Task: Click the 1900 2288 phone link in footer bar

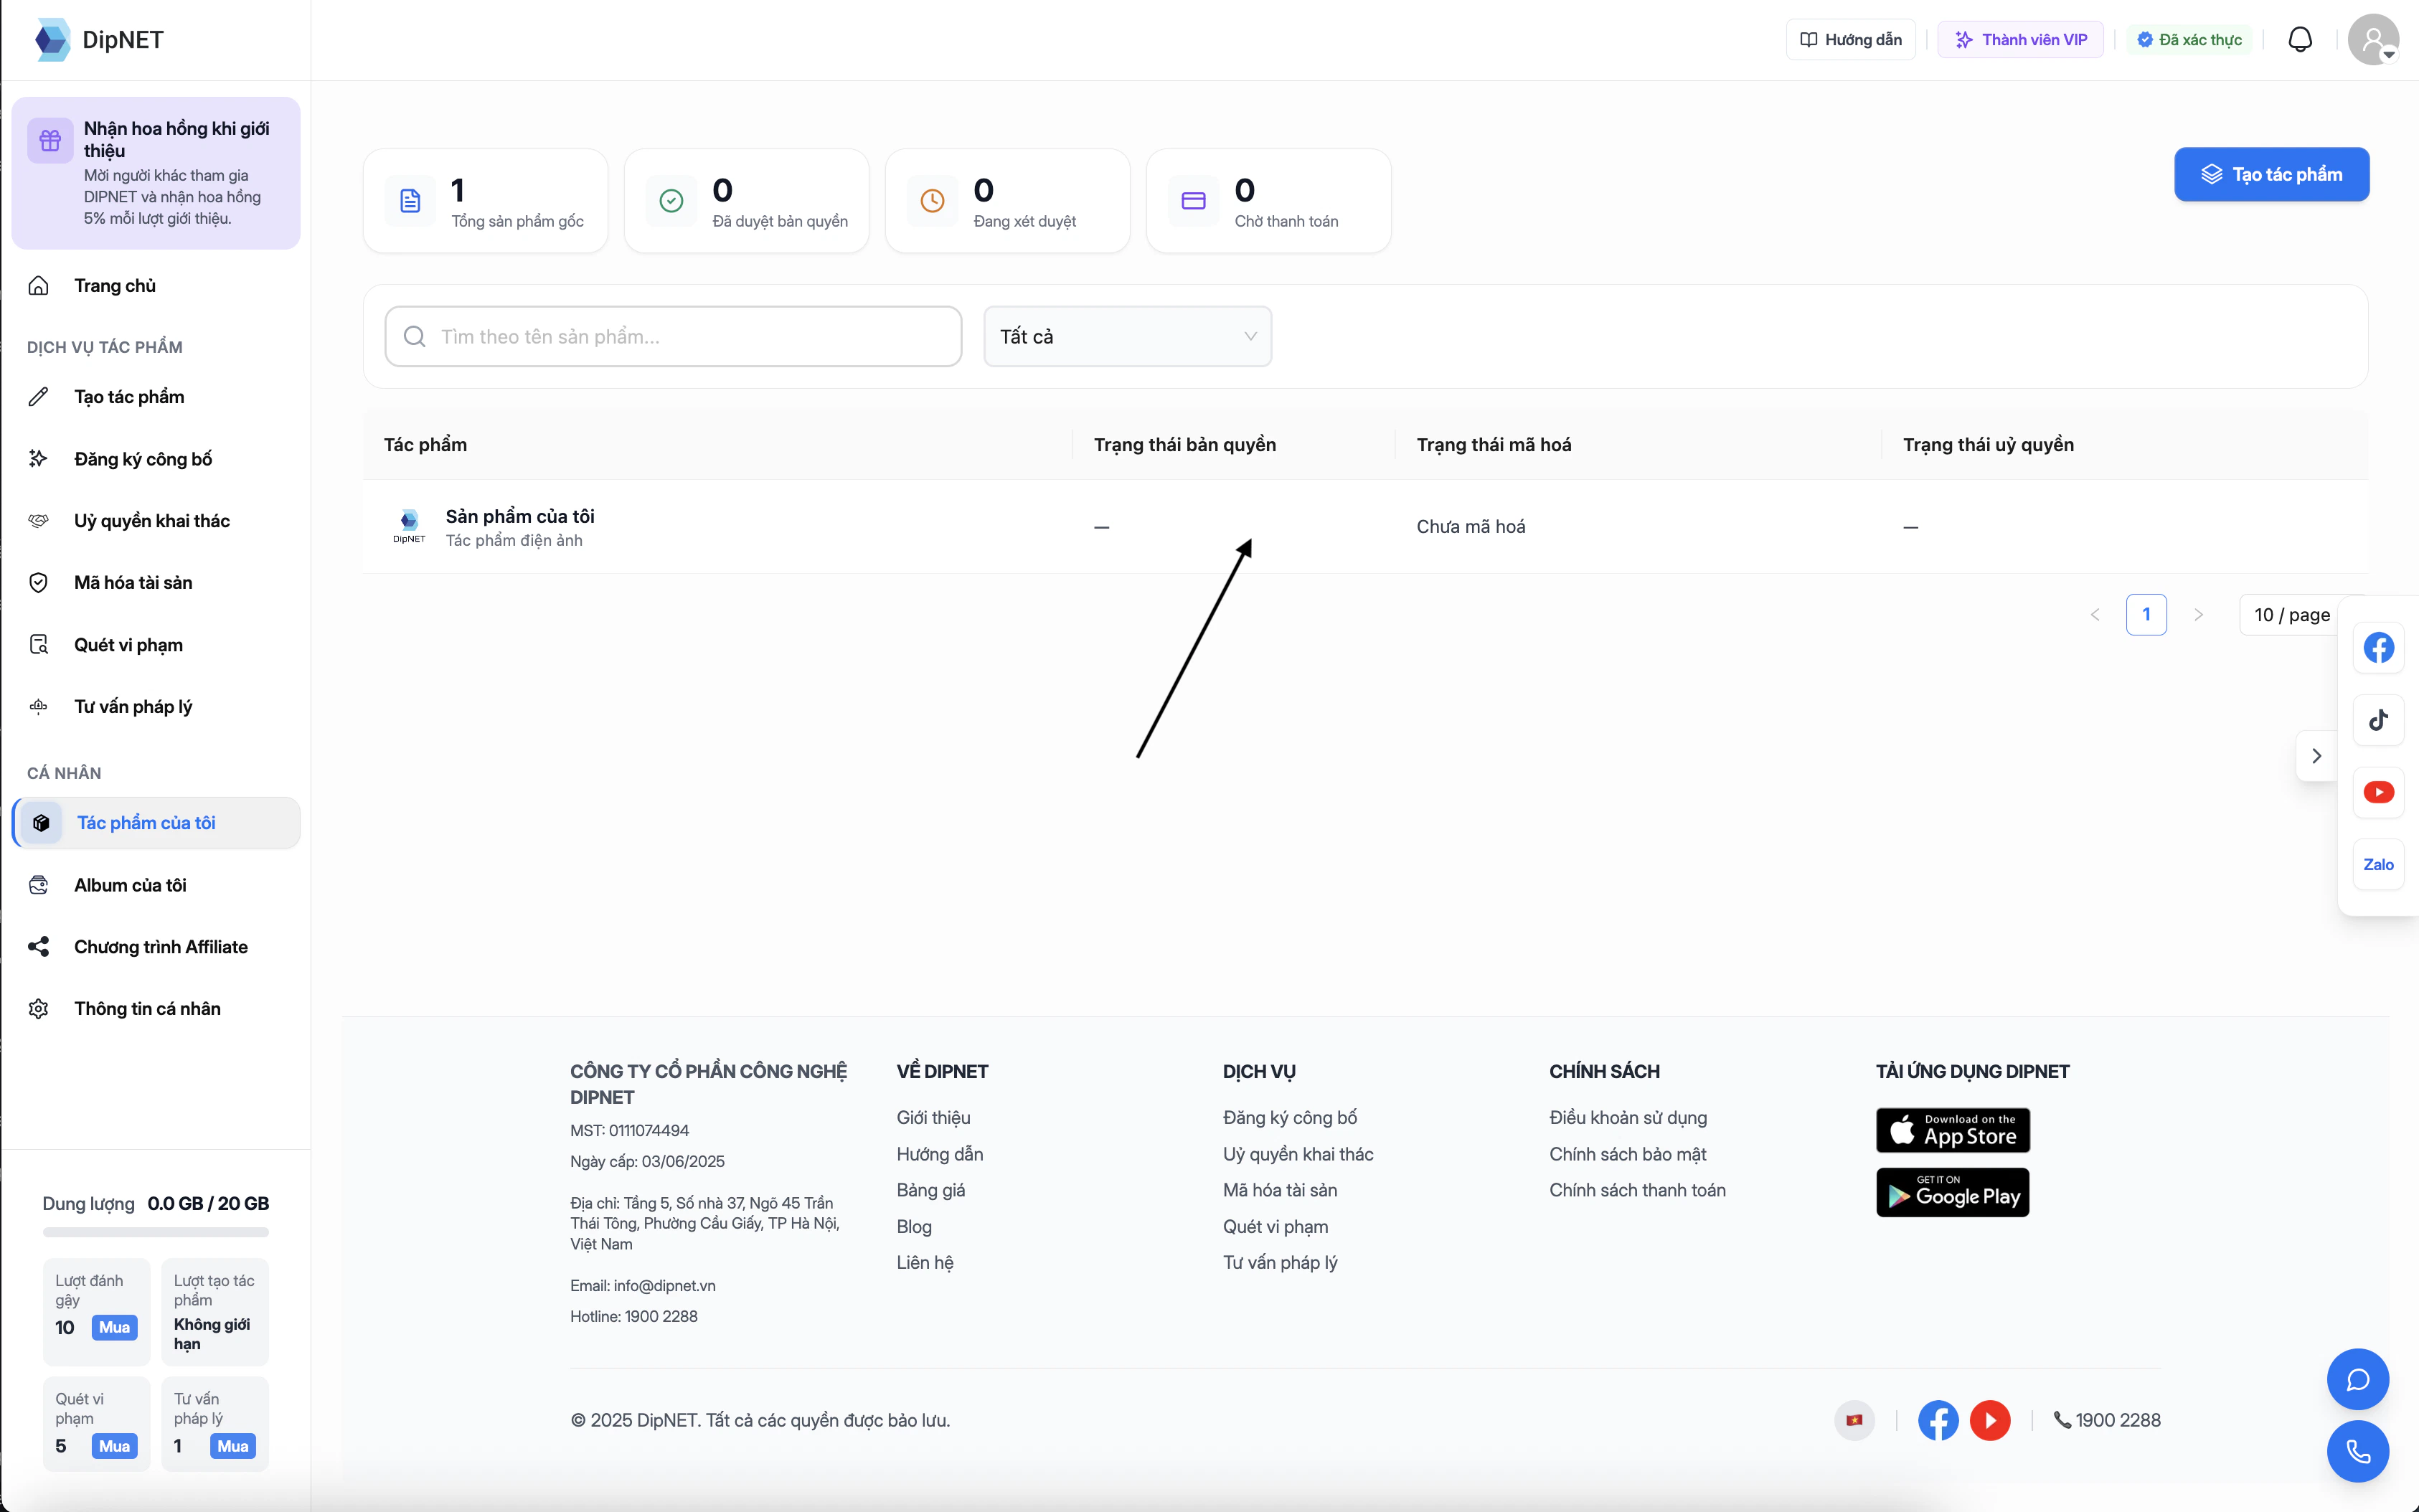Action: pyautogui.click(x=2107, y=1420)
